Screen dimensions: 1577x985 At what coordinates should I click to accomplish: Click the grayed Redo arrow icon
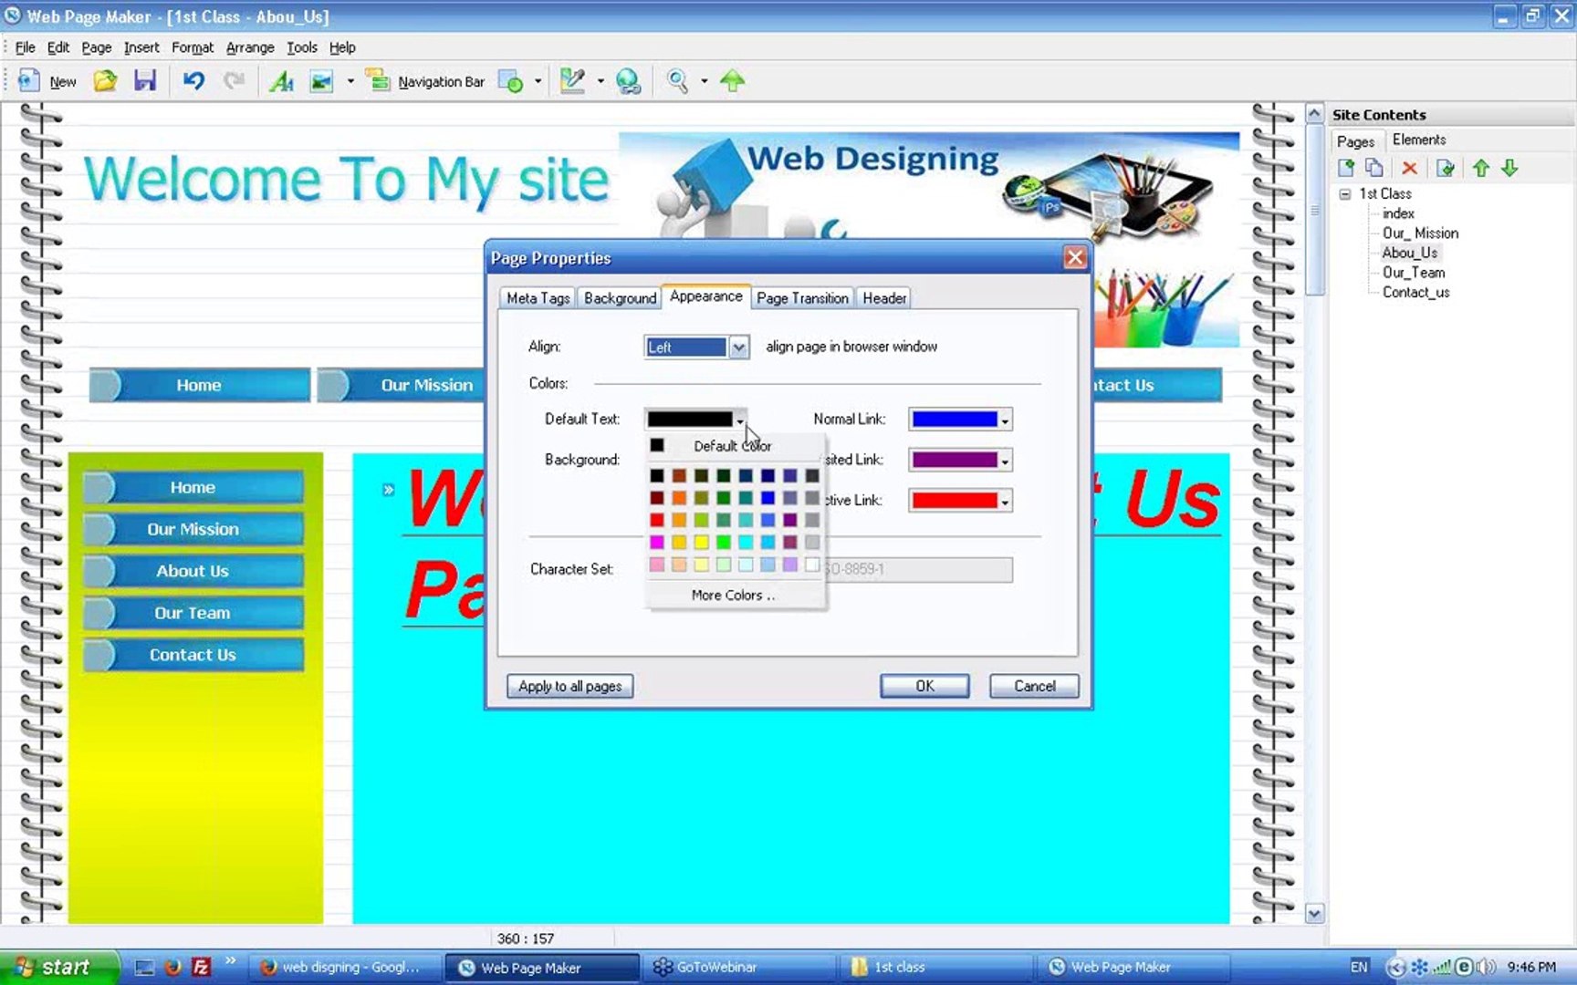point(235,81)
